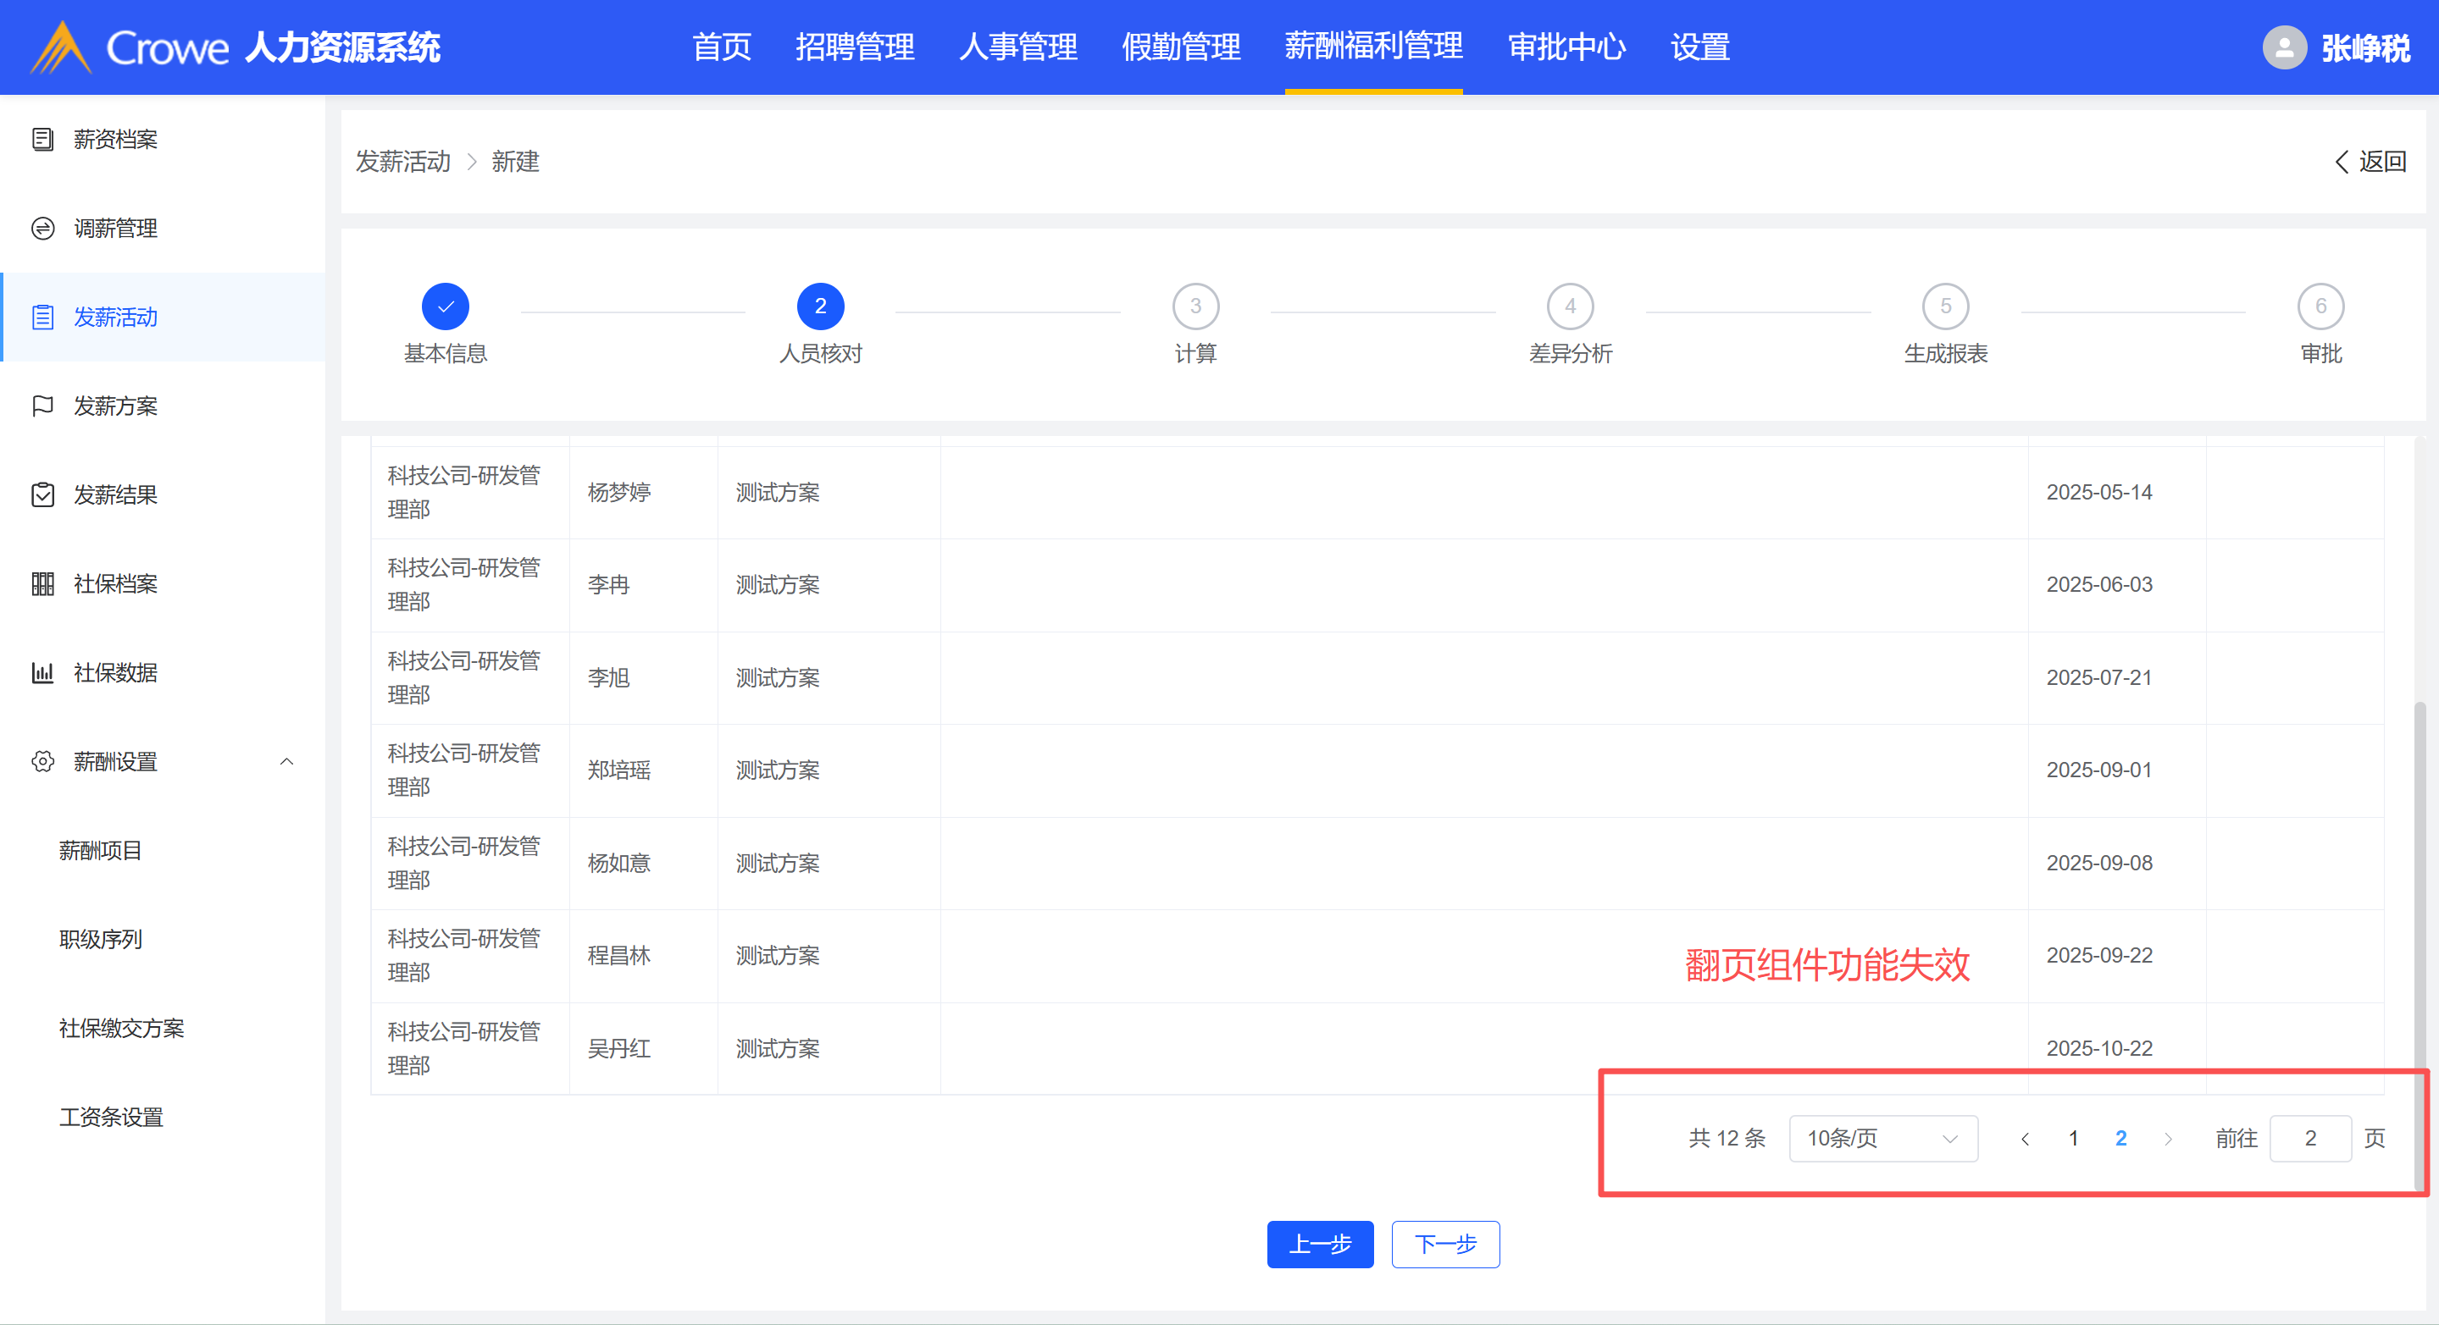The width and height of the screenshot is (2439, 1325).
Task: Open 假勤管理 in top navigation
Action: click(1180, 47)
